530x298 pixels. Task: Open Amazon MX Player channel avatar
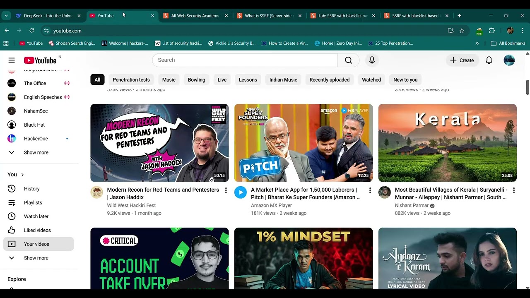point(241,192)
